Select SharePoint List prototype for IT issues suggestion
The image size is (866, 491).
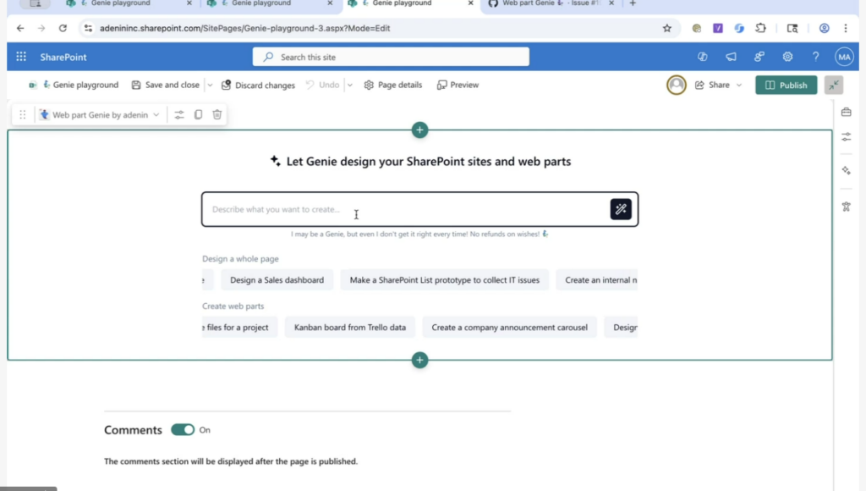point(445,279)
